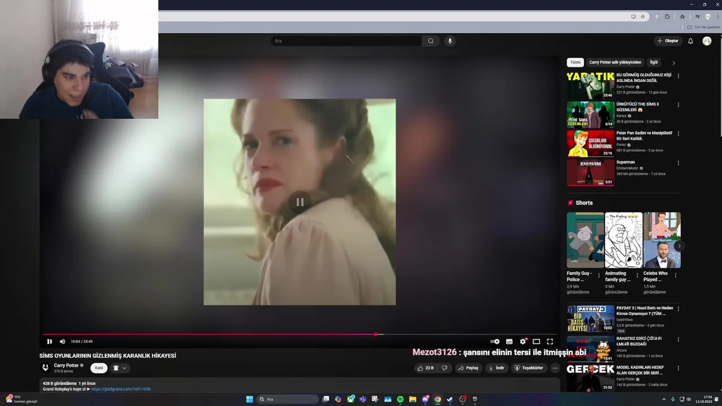Open the Family Guy - Police short
Viewport: 722px width, 406px height.
585,240
